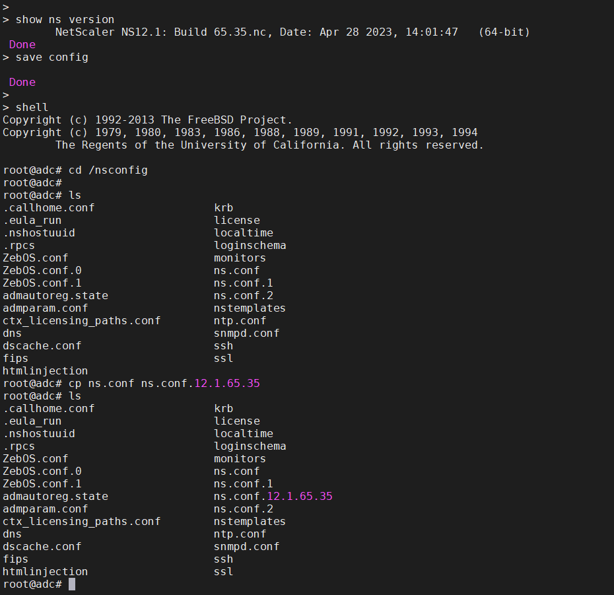
Task: Click the "show ns version" command text
Action: click(65, 19)
